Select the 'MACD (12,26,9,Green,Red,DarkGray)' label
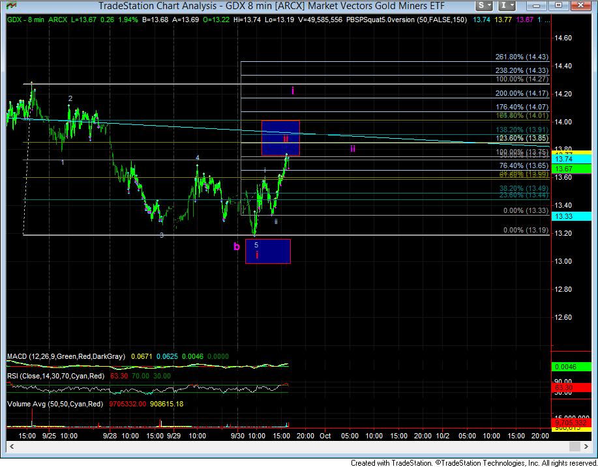Screen dimensions: 598x467 point(66,356)
